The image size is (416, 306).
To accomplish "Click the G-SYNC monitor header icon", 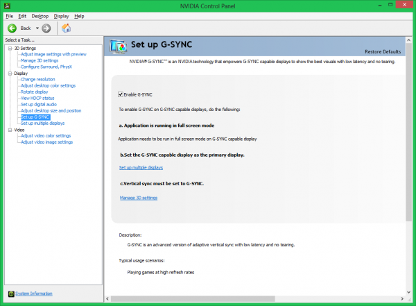I will point(118,46).
